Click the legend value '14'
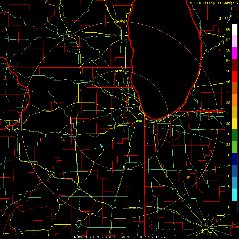 228,165
